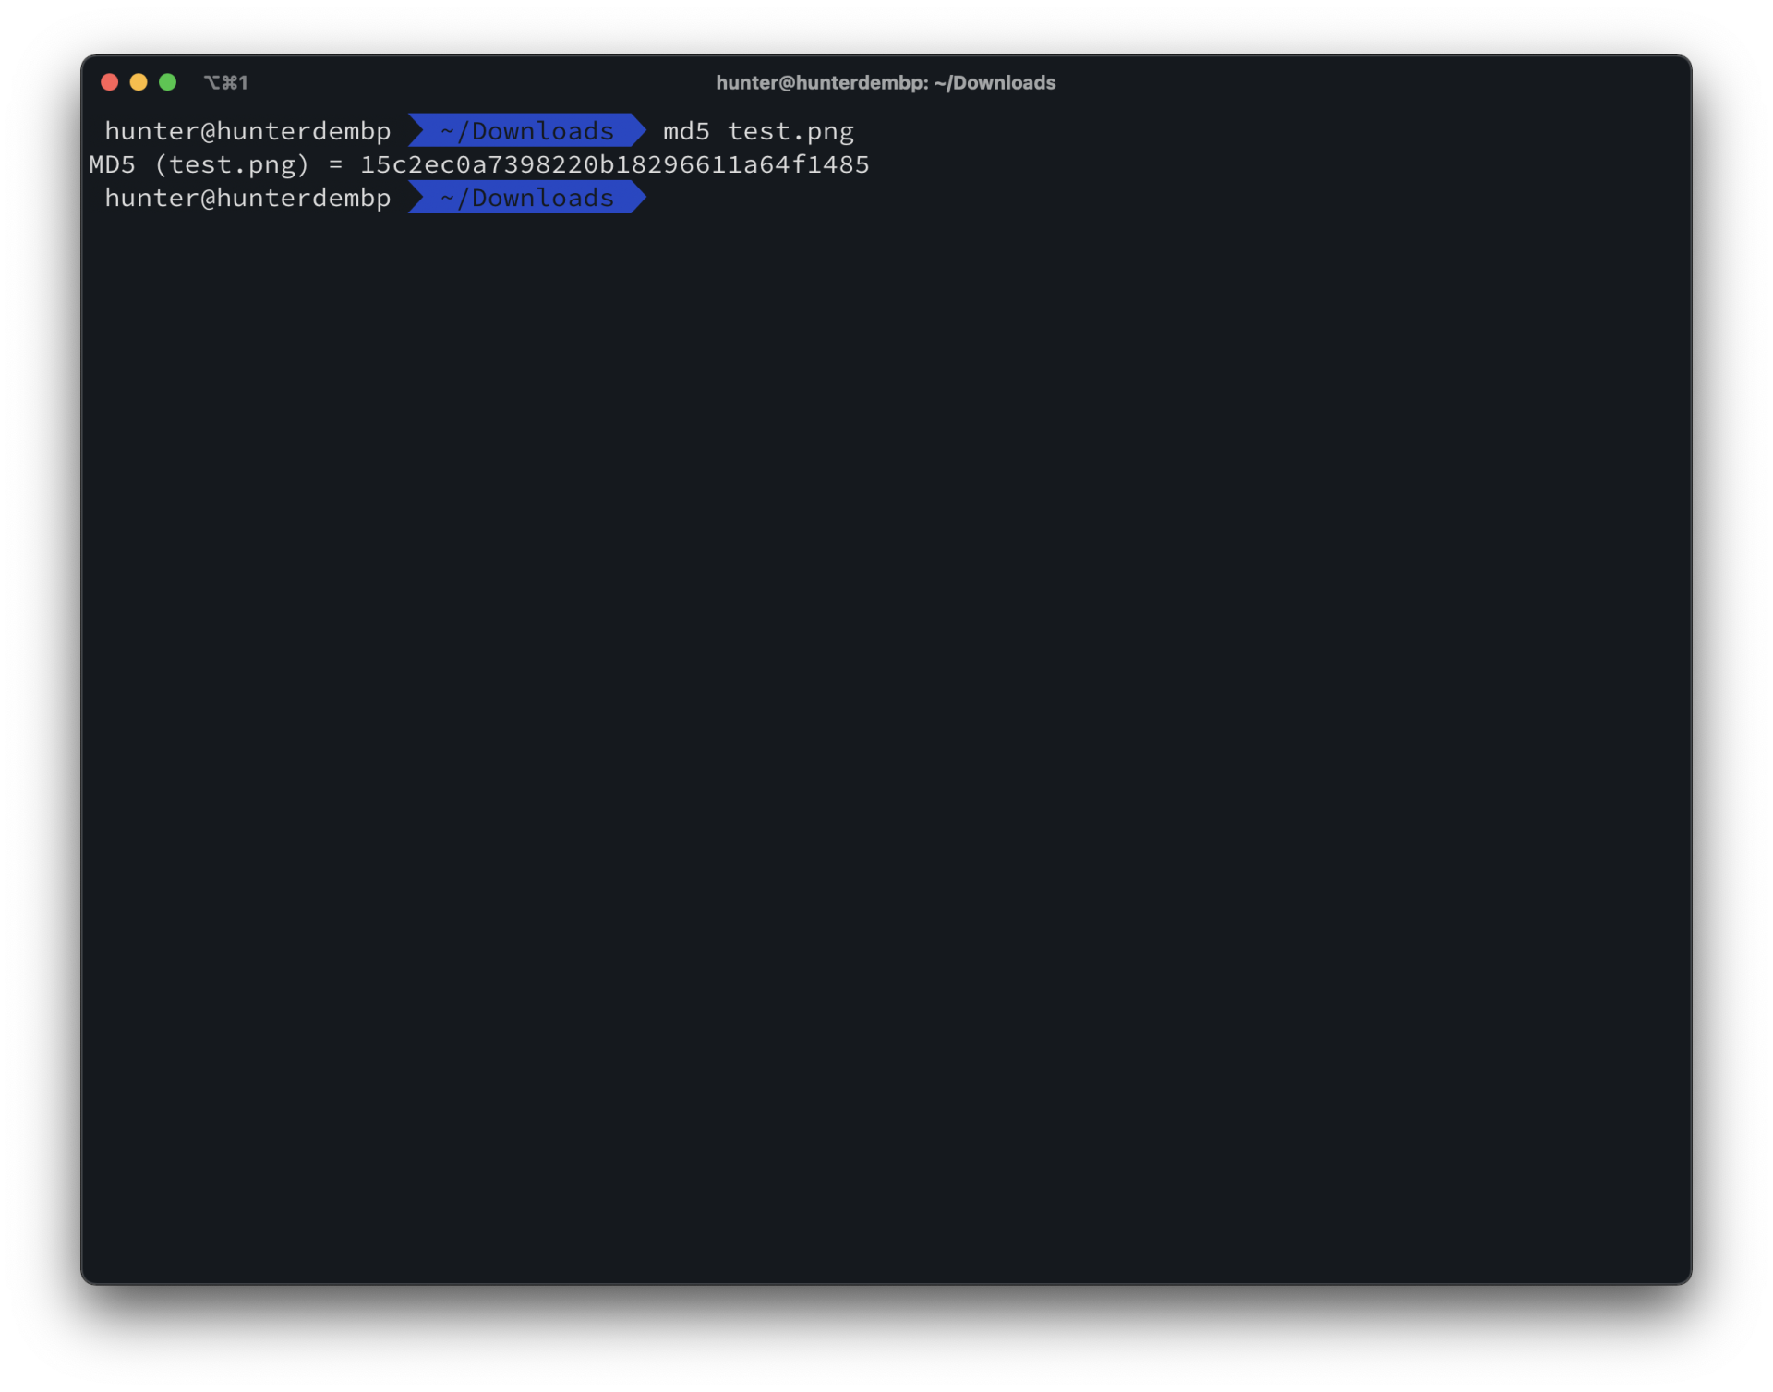1773x1392 pixels.
Task: Click the arrow tip ending the second blue segment
Action: coord(639,198)
